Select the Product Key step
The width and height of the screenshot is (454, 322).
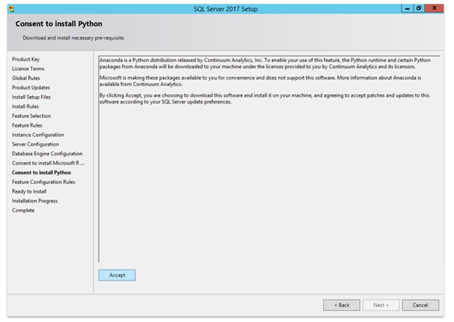[26, 59]
